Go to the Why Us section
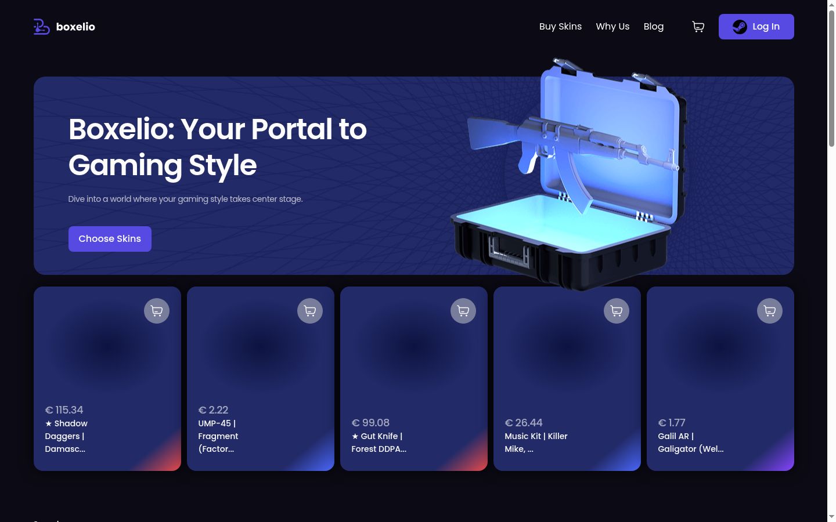836x522 pixels. (x=612, y=27)
